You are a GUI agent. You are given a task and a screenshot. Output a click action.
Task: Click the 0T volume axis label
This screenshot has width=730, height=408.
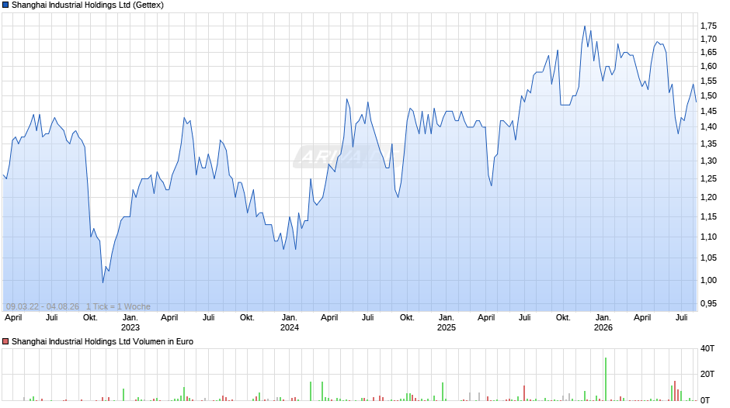(x=706, y=400)
